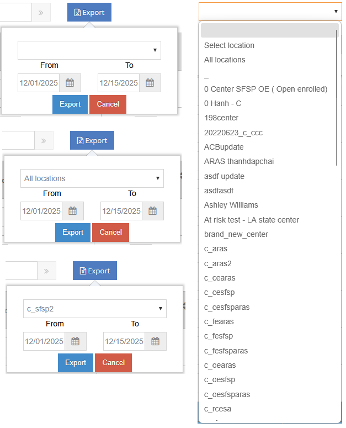The width and height of the screenshot is (346, 428).
Task: Click double-chevron button beside bottom Export toolbar button
Action: tap(46, 271)
